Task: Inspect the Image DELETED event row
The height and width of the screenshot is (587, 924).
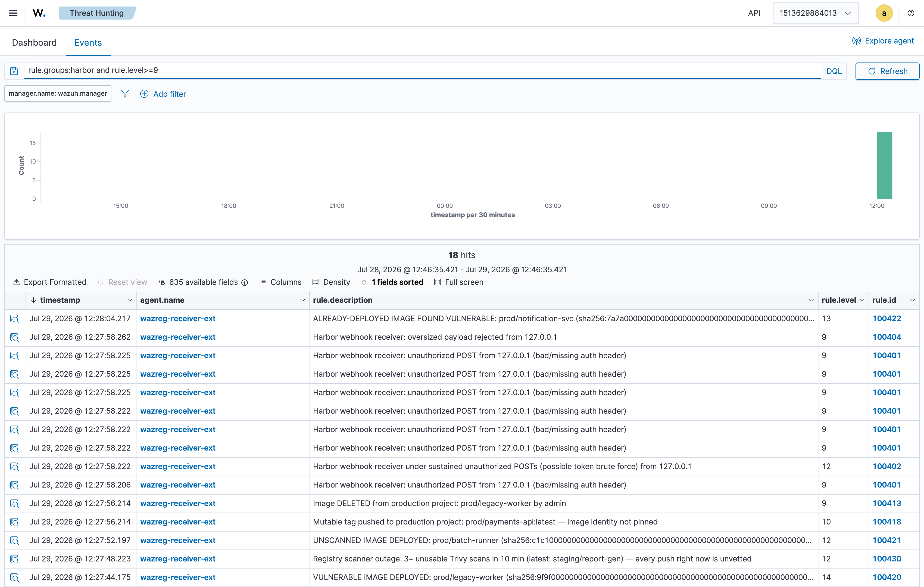Action: tap(15, 503)
